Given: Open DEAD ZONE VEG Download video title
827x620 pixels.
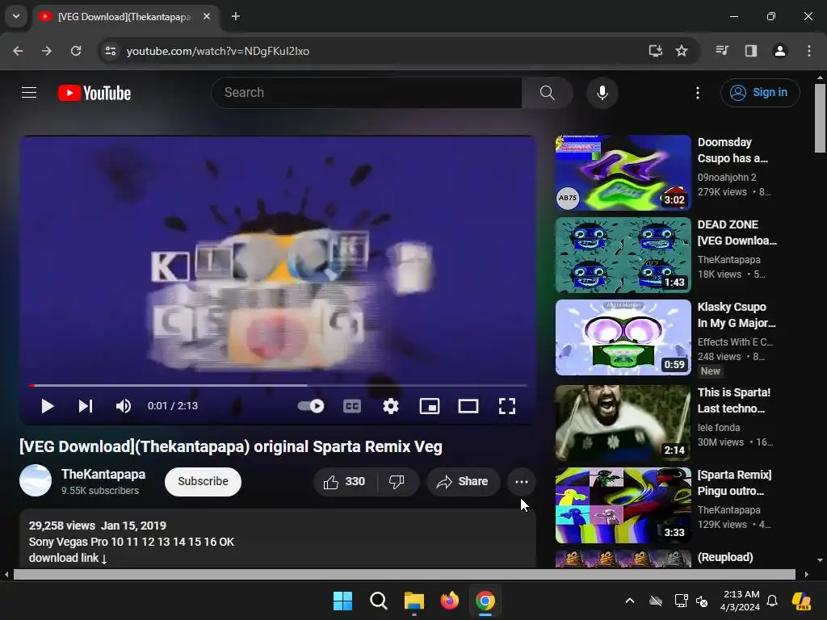Looking at the screenshot, I should pyautogui.click(x=737, y=232).
